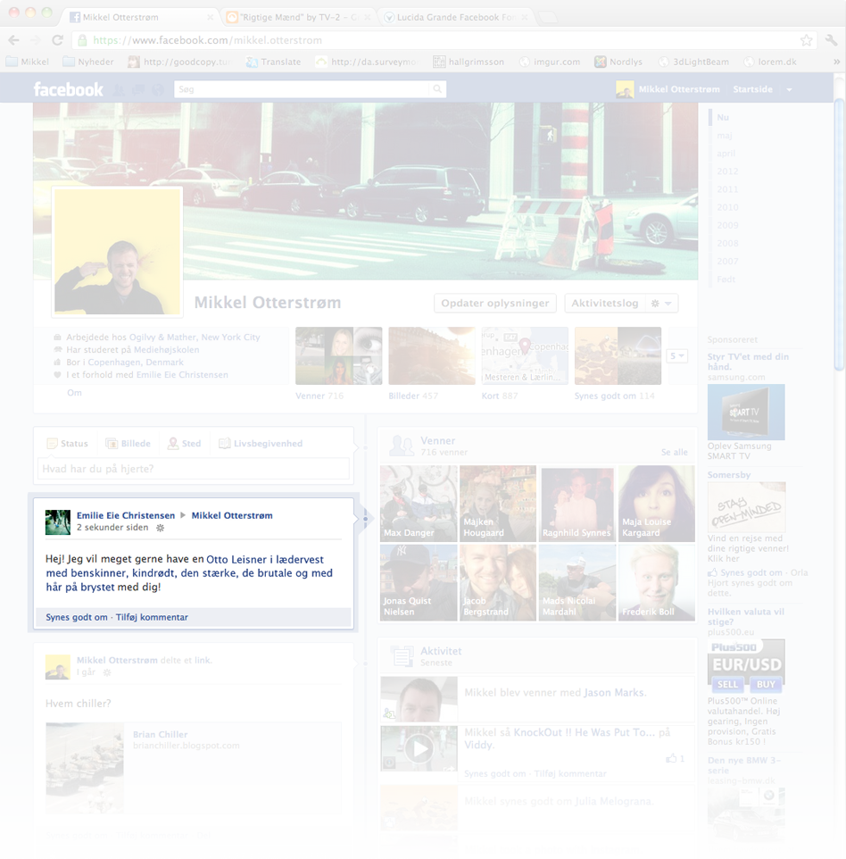Select Sted composer tab

click(184, 444)
